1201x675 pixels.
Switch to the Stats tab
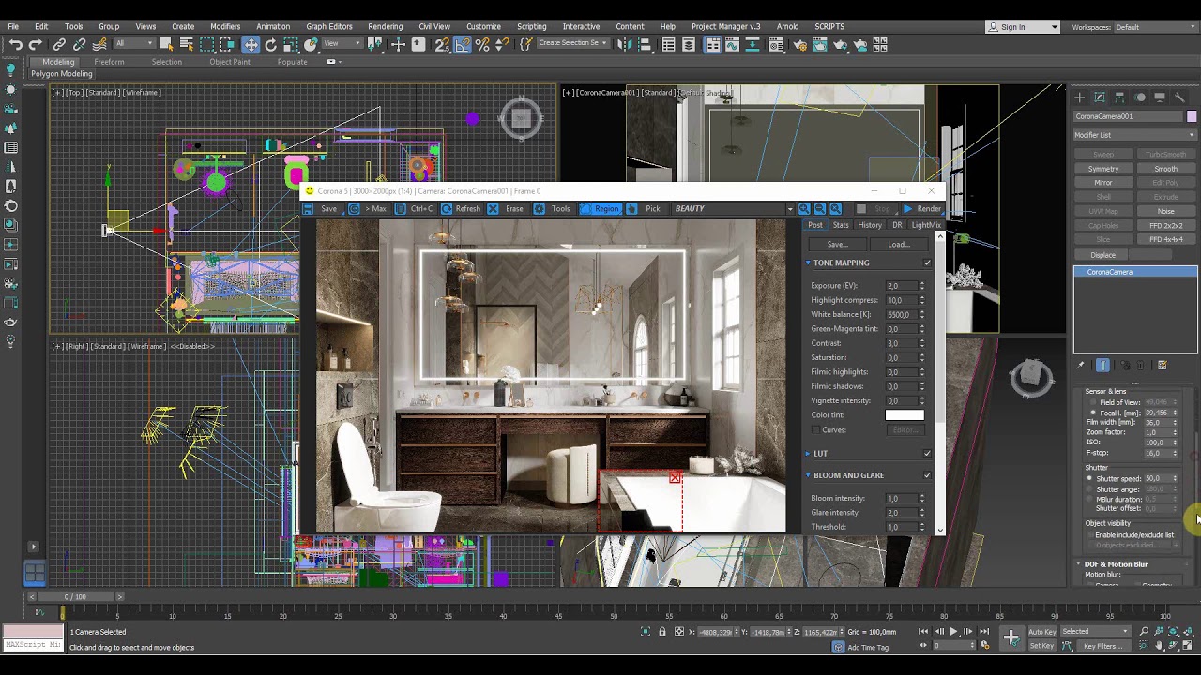(x=841, y=225)
